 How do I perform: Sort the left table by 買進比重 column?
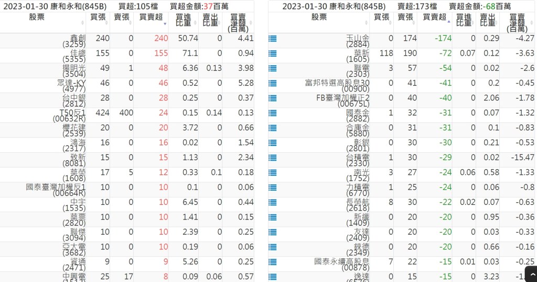click(186, 22)
